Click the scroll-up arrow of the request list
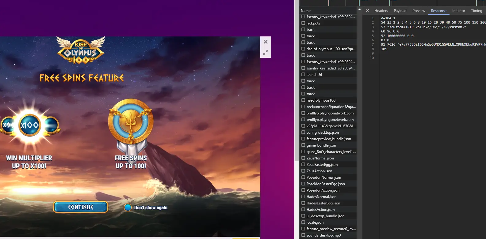This screenshot has width=486, height=239. [359, 9]
